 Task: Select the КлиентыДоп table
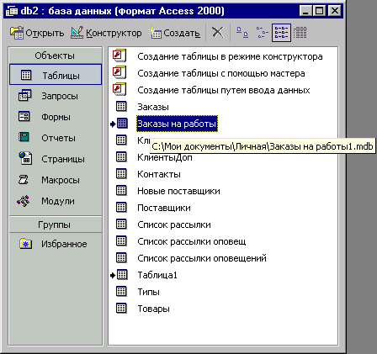tap(165, 157)
